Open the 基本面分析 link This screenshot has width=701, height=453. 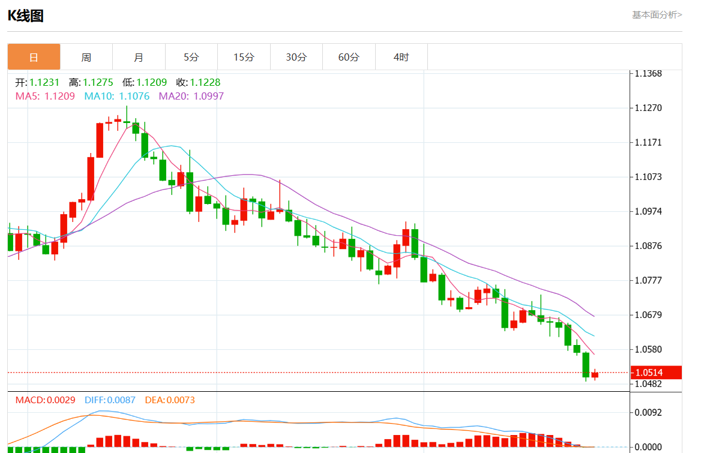[657, 15]
